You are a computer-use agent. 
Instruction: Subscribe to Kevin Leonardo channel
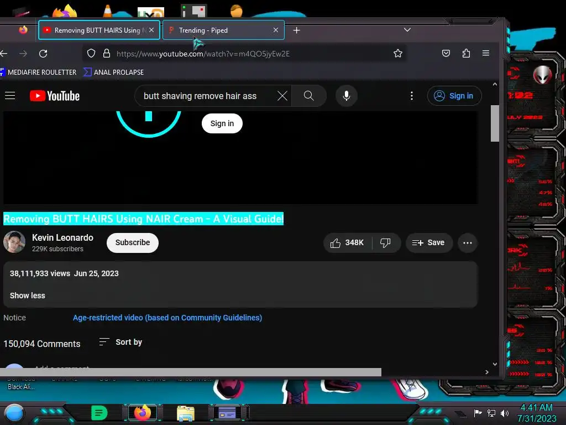[133, 242]
